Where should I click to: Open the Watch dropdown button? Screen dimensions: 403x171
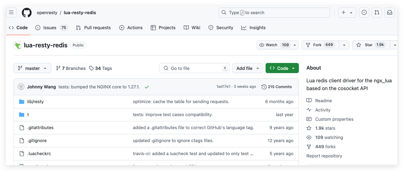277,45
